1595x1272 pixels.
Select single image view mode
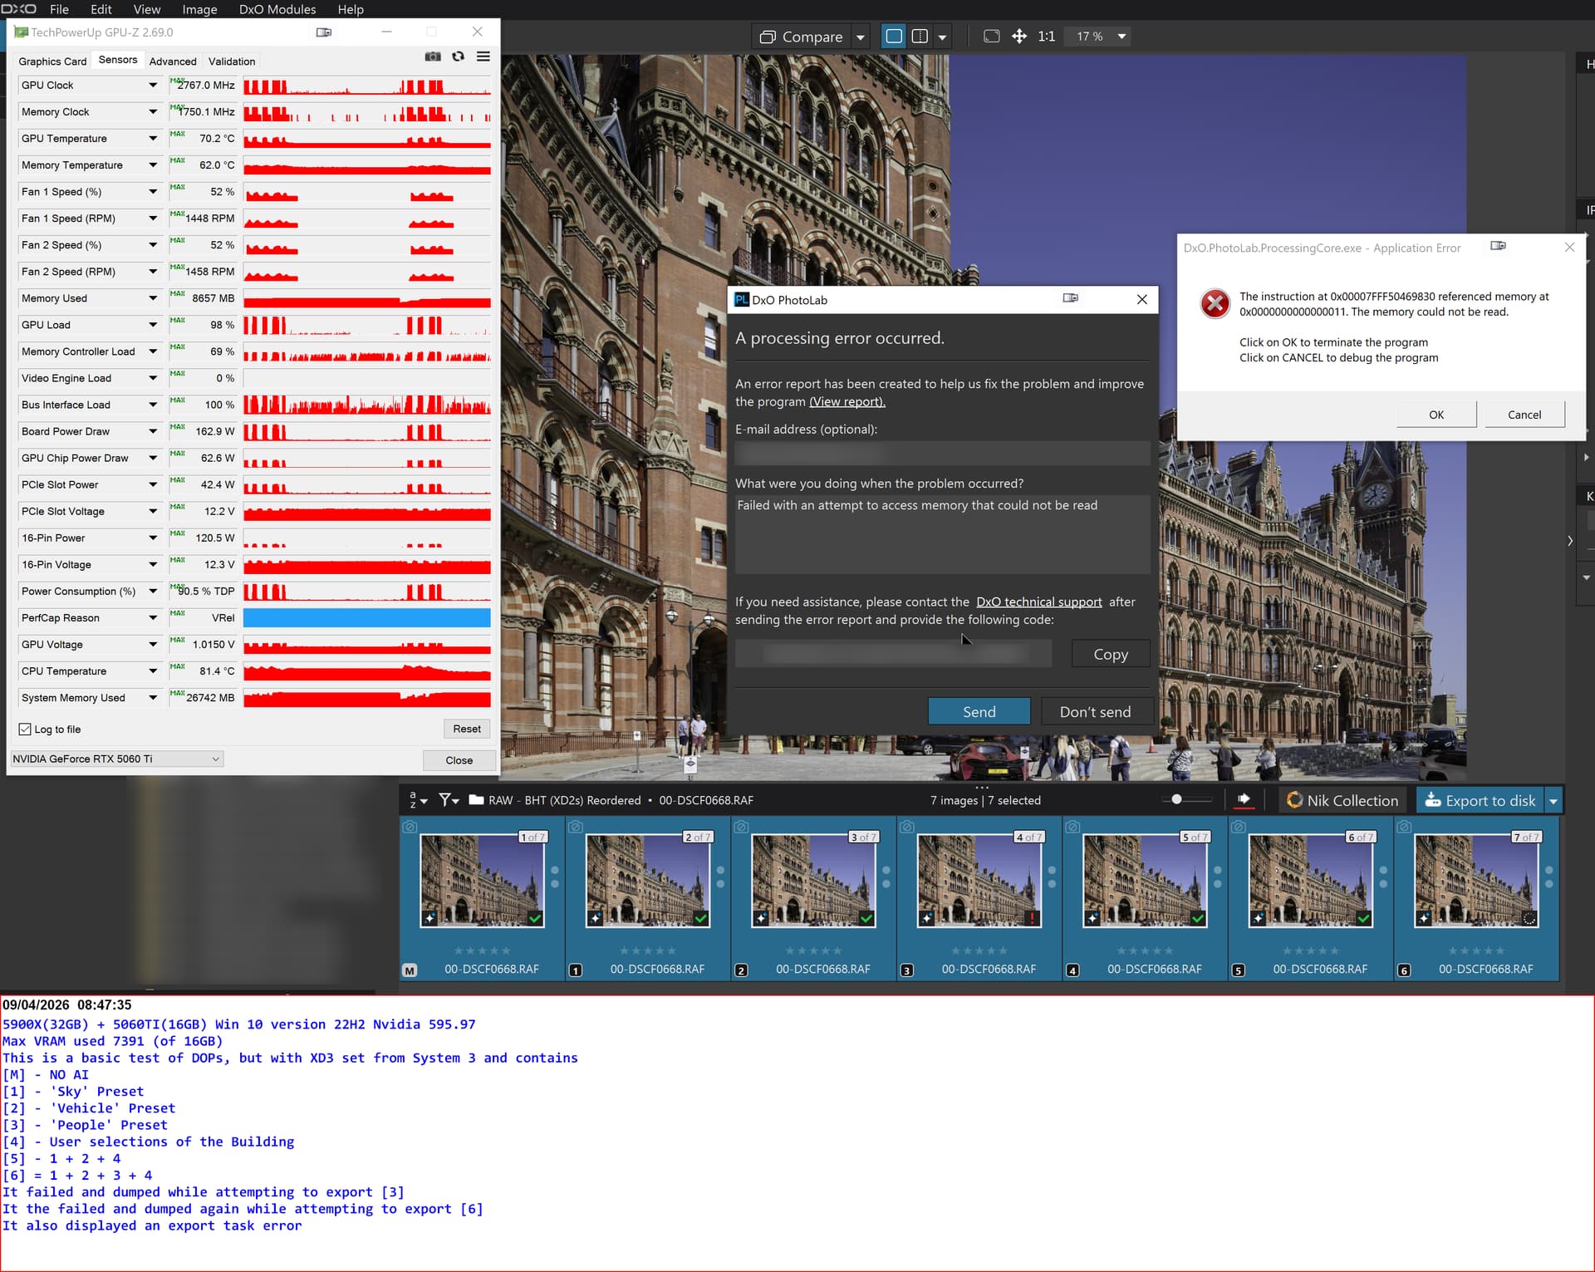point(894,37)
